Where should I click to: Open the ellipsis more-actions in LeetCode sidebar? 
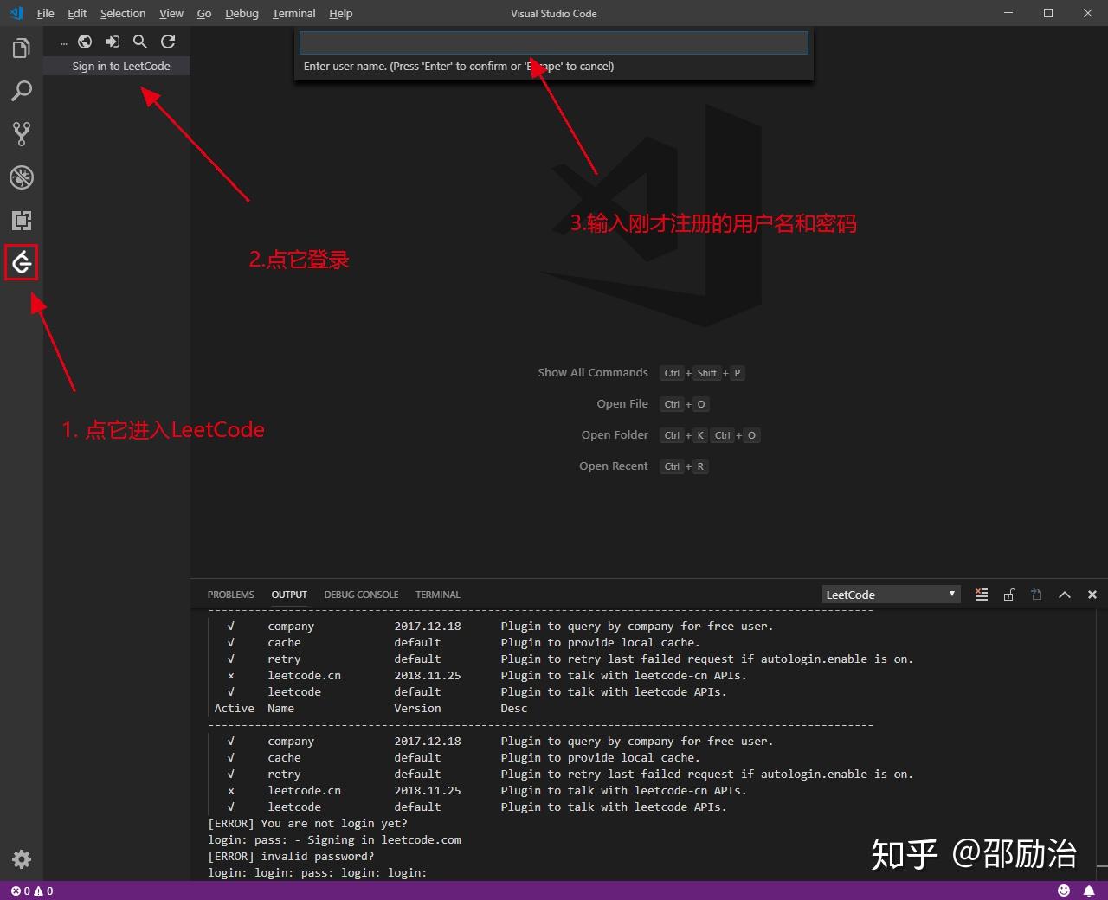coord(64,42)
